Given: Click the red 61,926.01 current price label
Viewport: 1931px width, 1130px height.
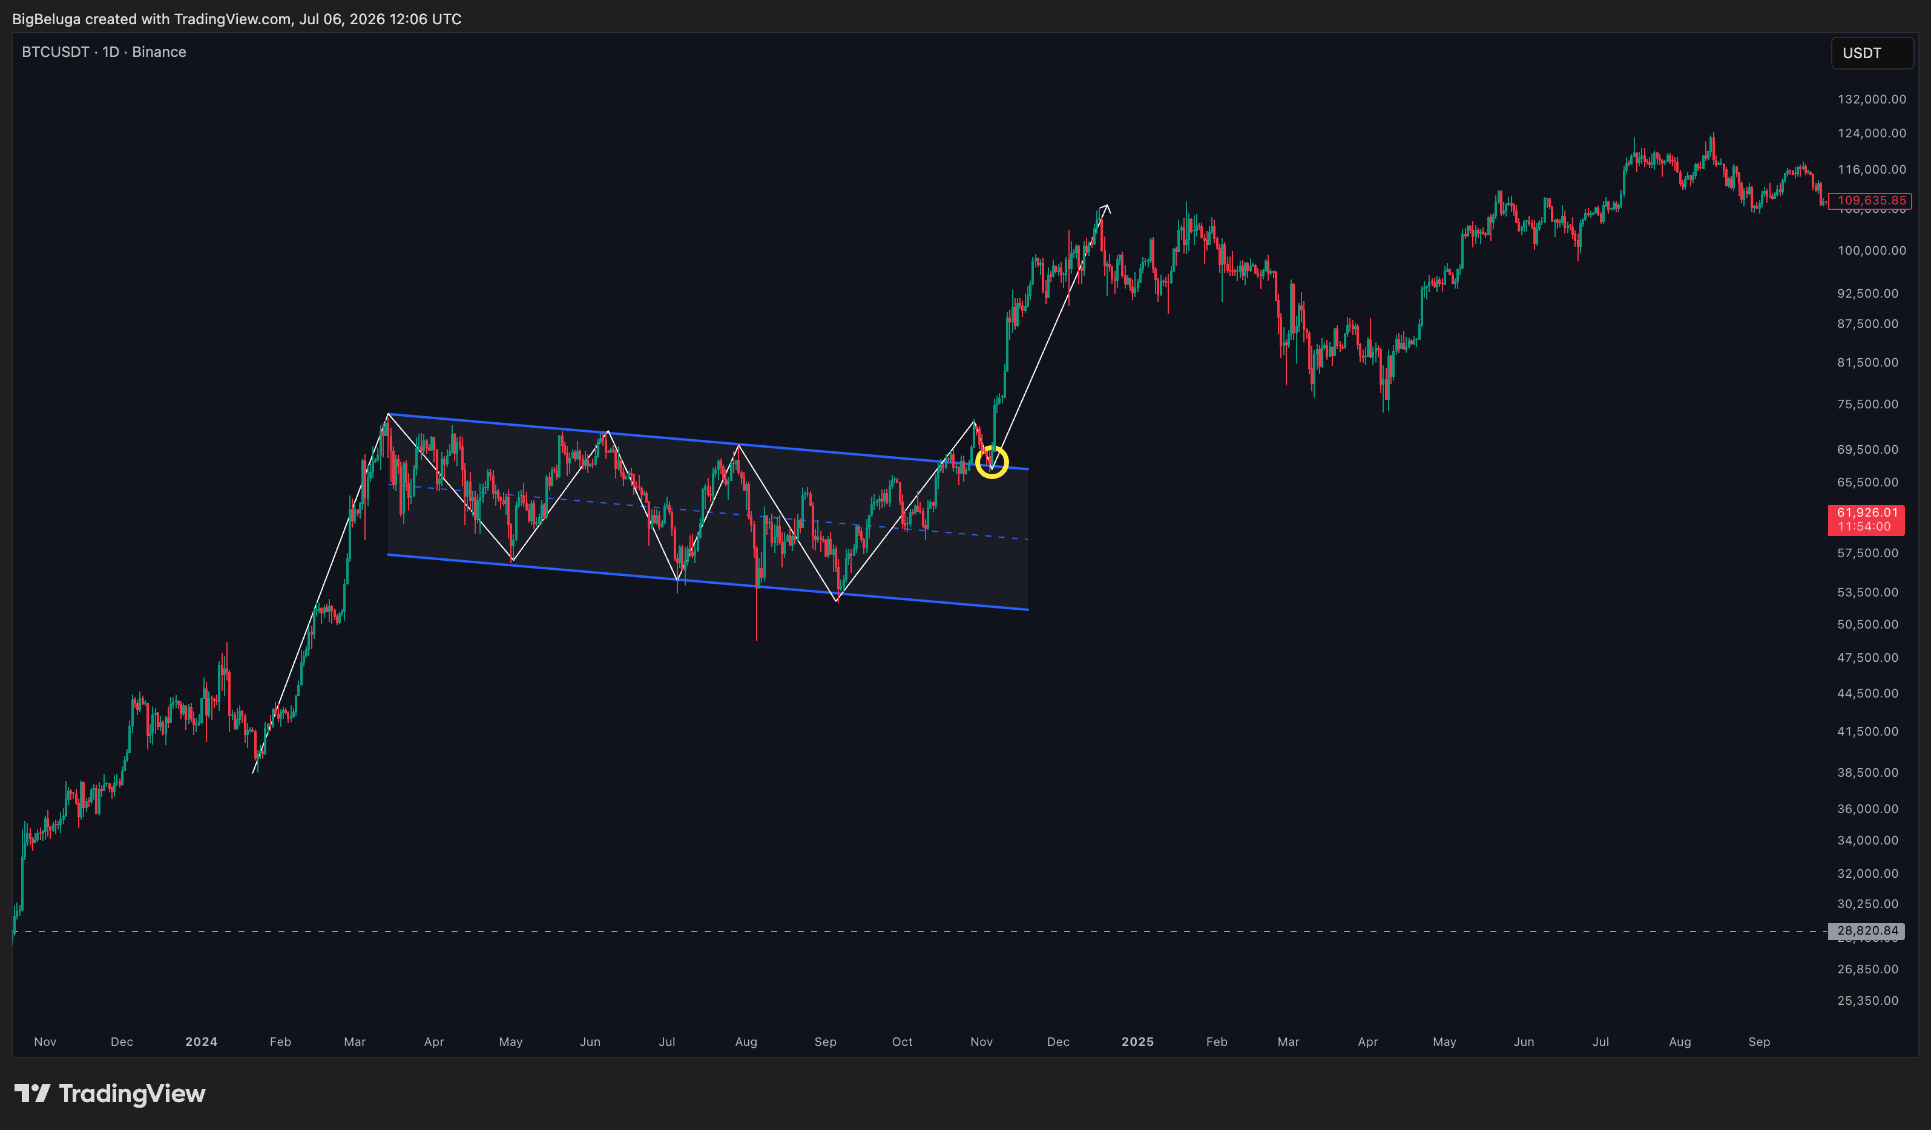Looking at the screenshot, I should [1866, 520].
